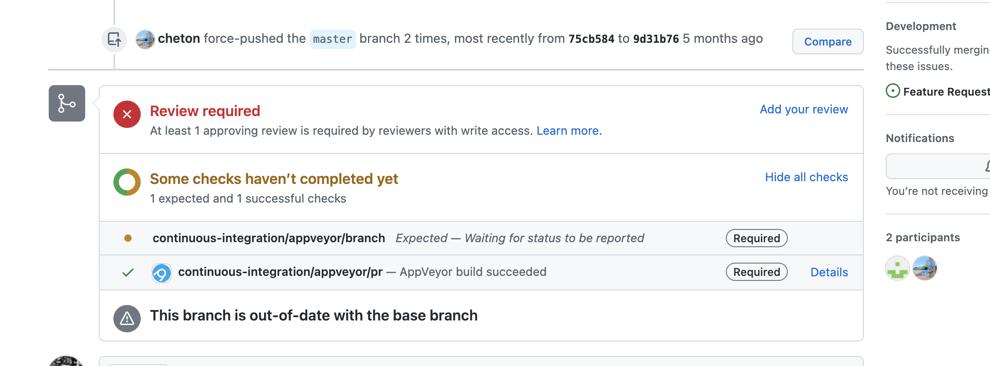
Task: Open commit 9d31b76
Action: [x=656, y=39]
